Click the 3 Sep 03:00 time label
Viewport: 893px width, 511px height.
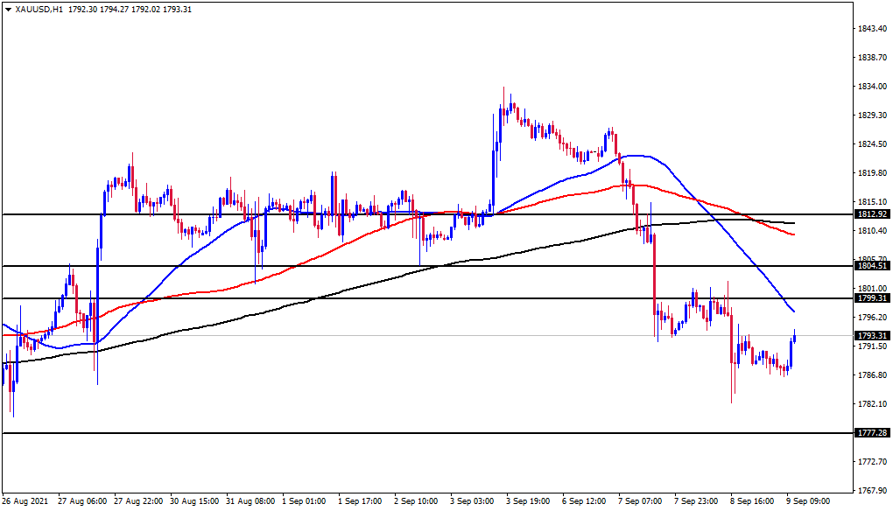pos(472,501)
